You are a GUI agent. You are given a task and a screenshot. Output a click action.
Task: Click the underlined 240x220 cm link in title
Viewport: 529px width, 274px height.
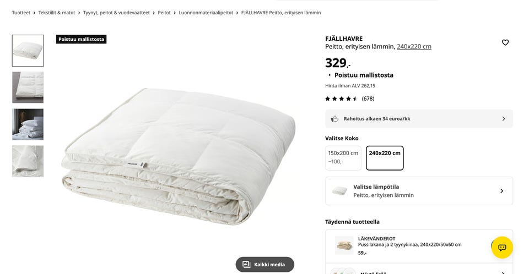tap(414, 47)
